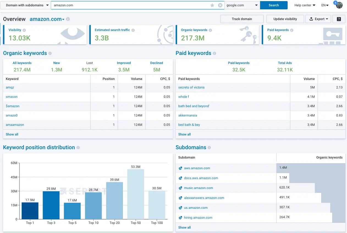Click info icon beside Visibility metric
This screenshot has height=233, width=347.
[24, 30]
